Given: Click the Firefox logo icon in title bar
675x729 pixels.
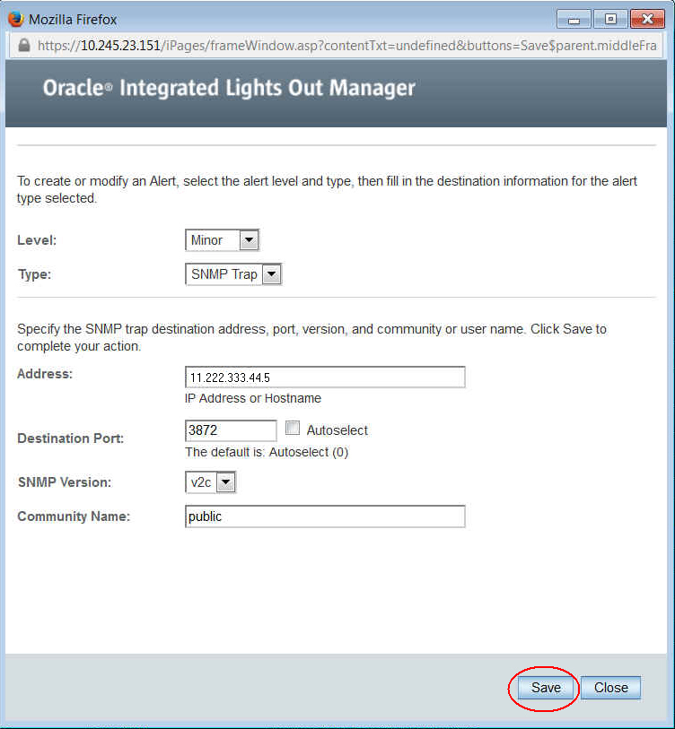Looking at the screenshot, I should (16, 19).
